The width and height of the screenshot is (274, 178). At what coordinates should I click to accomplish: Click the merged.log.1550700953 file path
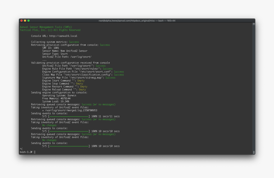coord(71,110)
